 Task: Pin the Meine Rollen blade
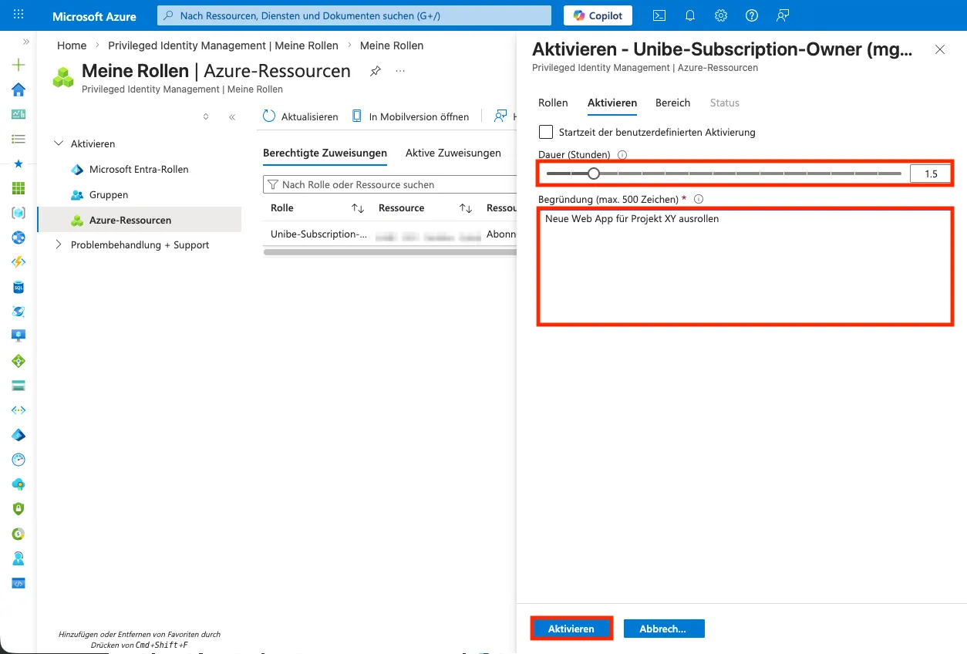376,71
